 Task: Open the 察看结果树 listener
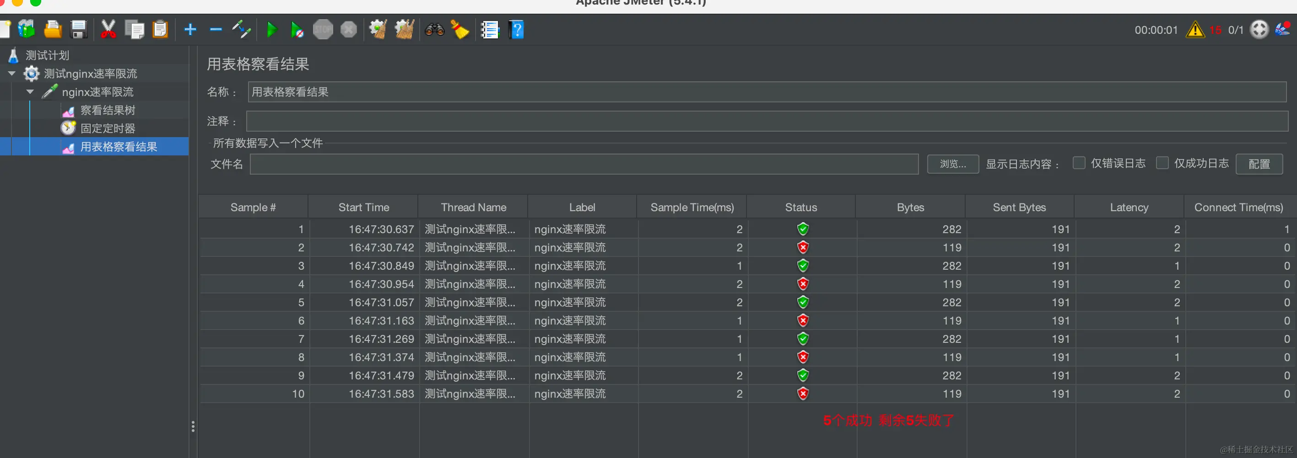pyautogui.click(x=108, y=110)
